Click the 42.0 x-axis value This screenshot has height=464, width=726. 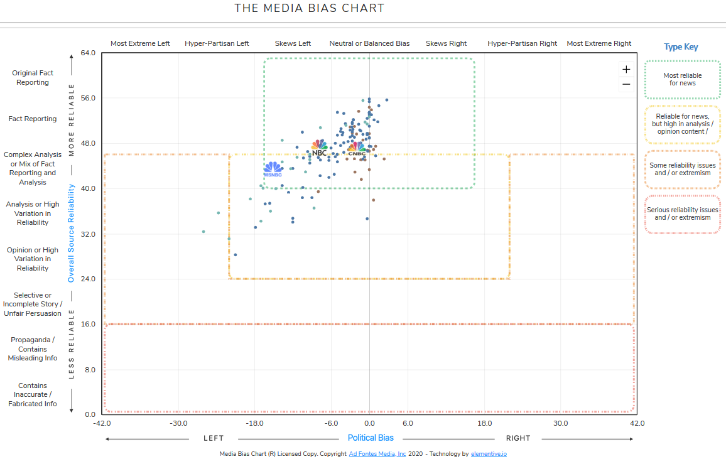(x=637, y=424)
